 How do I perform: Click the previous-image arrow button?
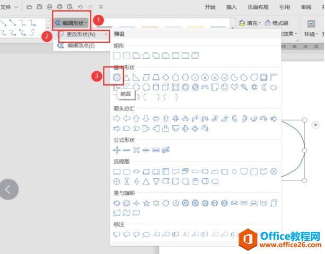coord(8,189)
